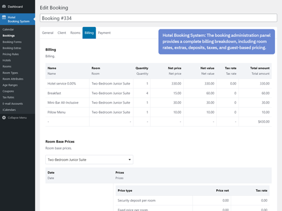Image resolution: width=282 pixels, height=211 pixels.
Task: Click the Edit Booking page heading
Action: click(x=54, y=8)
